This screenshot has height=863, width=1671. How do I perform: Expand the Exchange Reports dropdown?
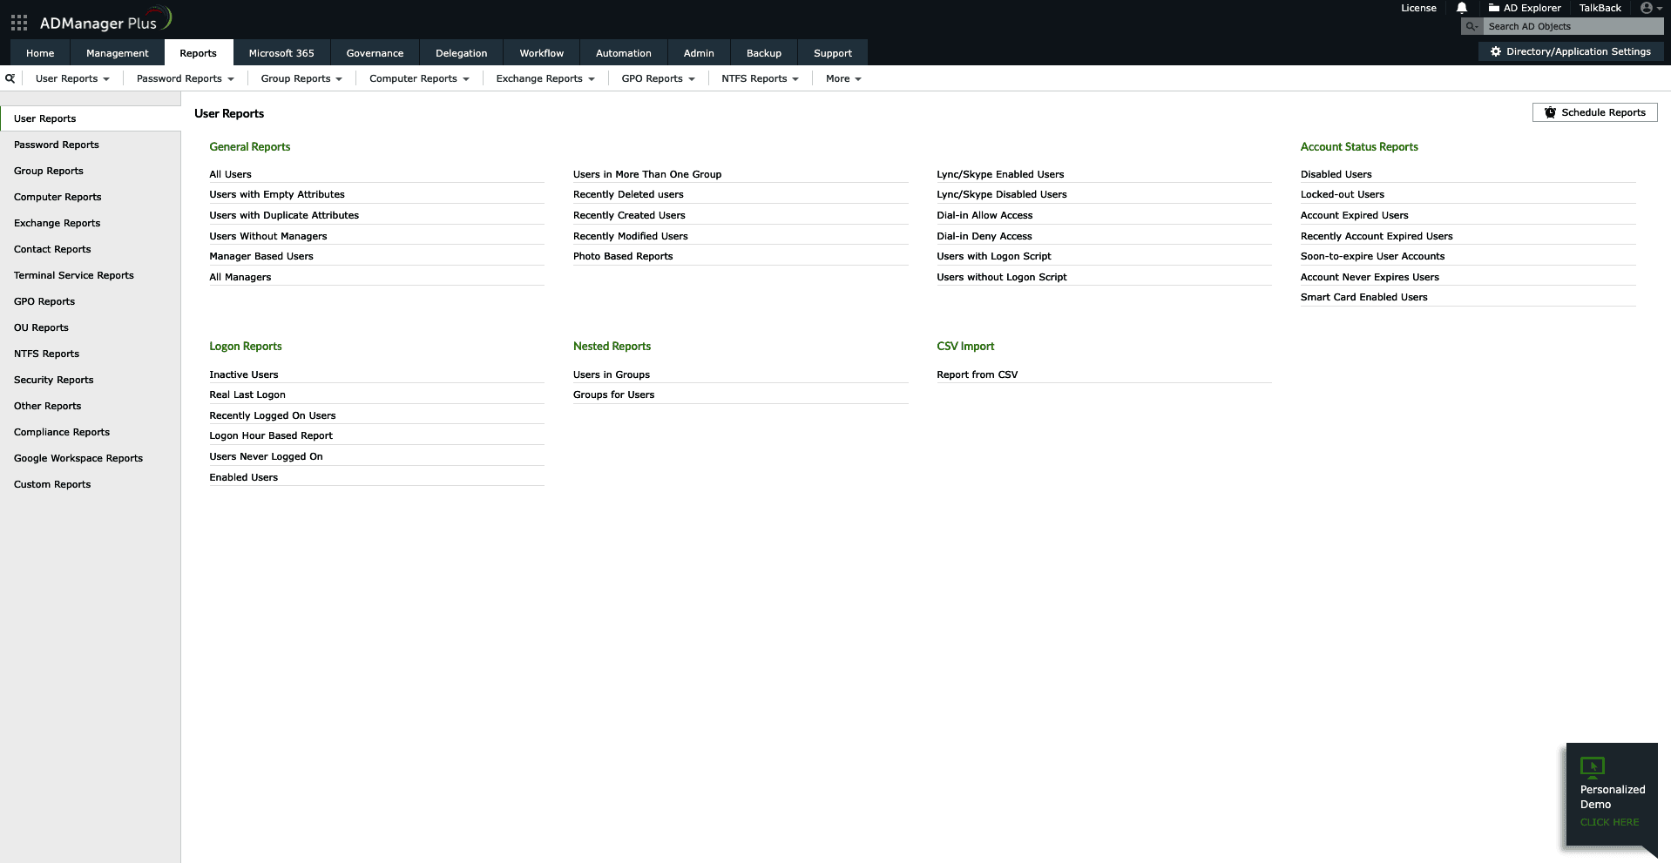pos(544,78)
